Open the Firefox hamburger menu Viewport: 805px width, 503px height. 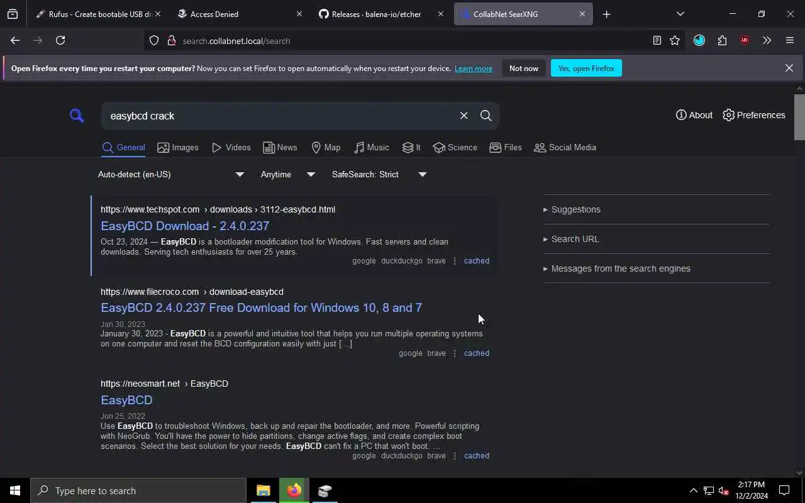click(x=790, y=40)
